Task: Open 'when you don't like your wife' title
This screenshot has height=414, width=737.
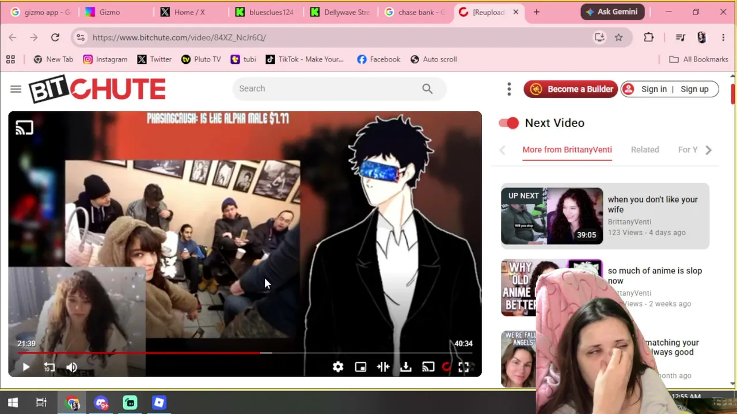Action: click(652, 204)
